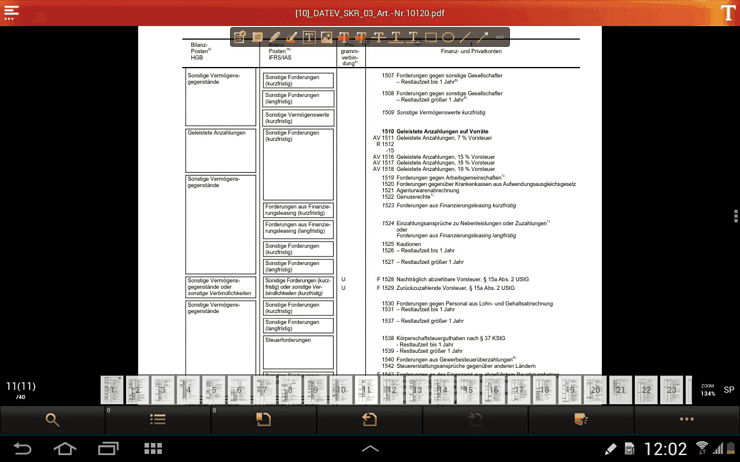Toggle the SP page mode button
Image resolution: width=740 pixels, height=462 pixels.
click(729, 390)
